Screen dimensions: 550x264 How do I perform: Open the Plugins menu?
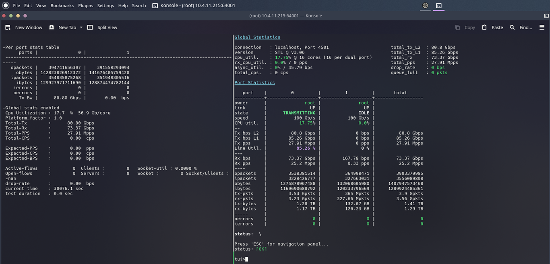(x=86, y=6)
